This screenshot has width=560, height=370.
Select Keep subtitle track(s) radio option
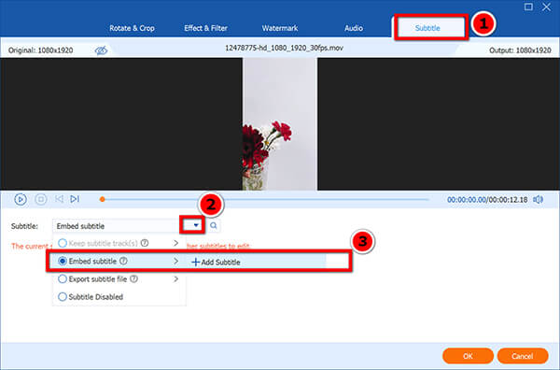[63, 243]
